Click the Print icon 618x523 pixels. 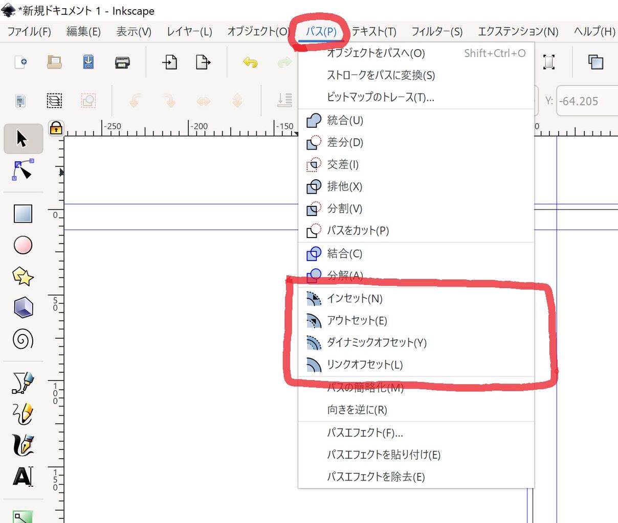click(122, 62)
